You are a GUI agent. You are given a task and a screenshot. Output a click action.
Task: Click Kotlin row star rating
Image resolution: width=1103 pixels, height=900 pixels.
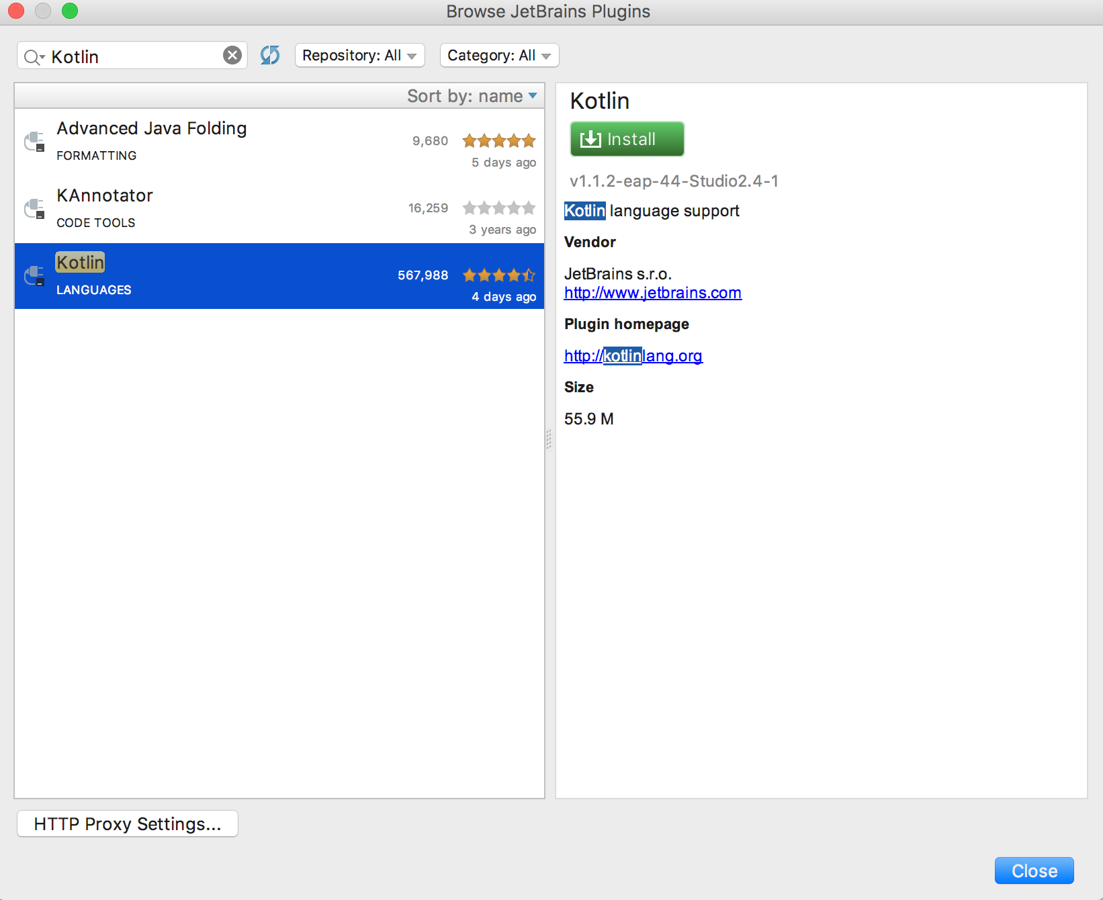point(499,275)
